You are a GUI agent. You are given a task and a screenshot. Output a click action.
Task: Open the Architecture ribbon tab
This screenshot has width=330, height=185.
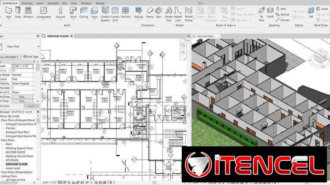point(10,3)
